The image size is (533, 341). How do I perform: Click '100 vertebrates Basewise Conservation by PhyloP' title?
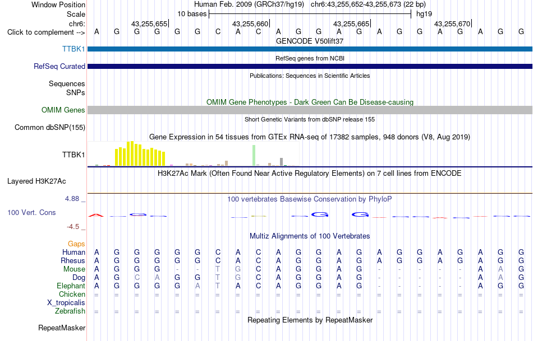(310, 199)
